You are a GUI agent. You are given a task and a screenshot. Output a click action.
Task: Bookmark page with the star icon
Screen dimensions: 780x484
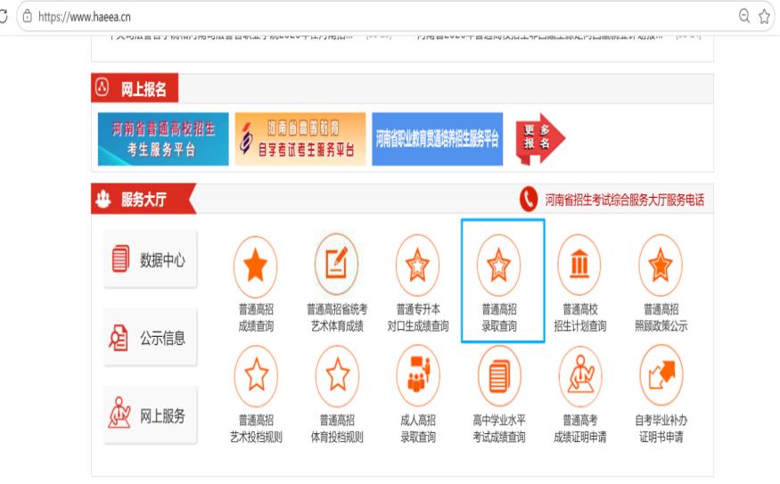tap(765, 16)
